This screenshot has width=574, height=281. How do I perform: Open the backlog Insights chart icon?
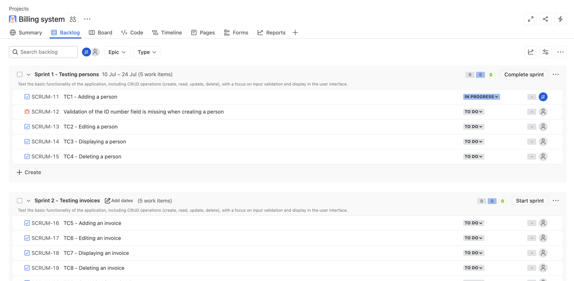coord(531,52)
